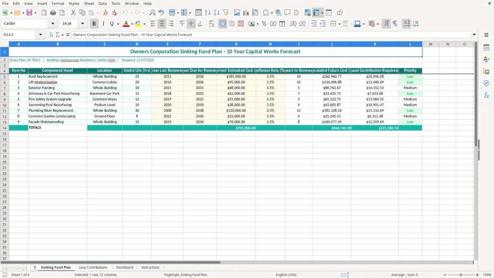Viewport: 494px width, 278px height.
Task: Apply the red font color swatch
Action: (x=126, y=24)
